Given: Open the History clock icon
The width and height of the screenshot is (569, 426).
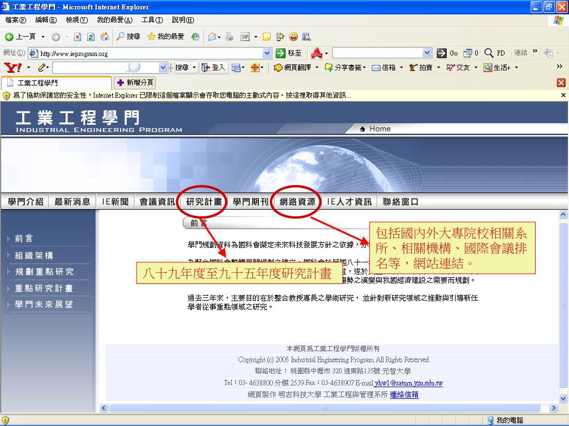Looking at the screenshot, I should 195,37.
